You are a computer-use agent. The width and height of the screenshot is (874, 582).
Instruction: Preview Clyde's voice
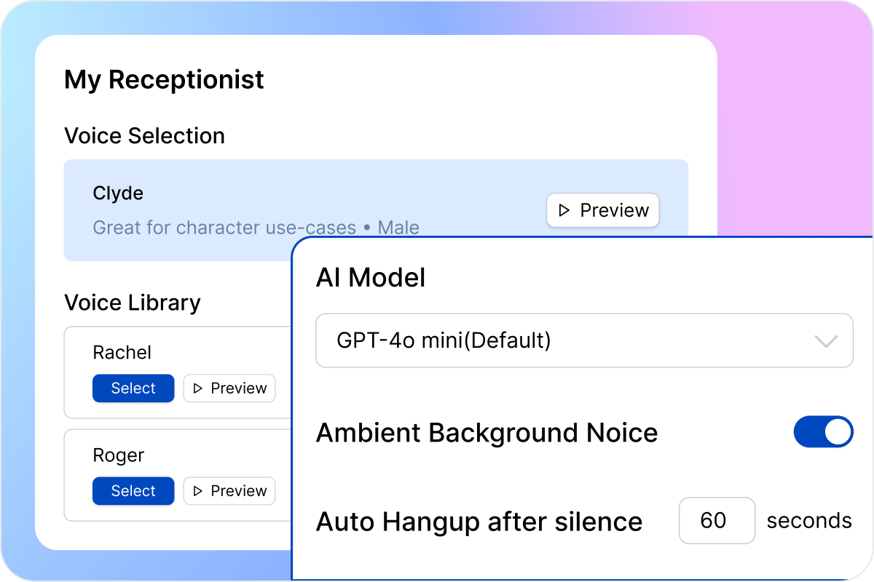[x=602, y=210]
